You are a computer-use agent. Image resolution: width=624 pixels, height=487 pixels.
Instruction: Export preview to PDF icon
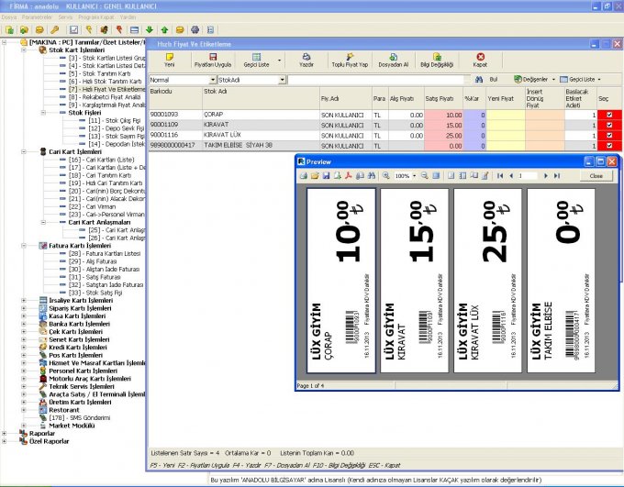pyautogui.click(x=348, y=175)
